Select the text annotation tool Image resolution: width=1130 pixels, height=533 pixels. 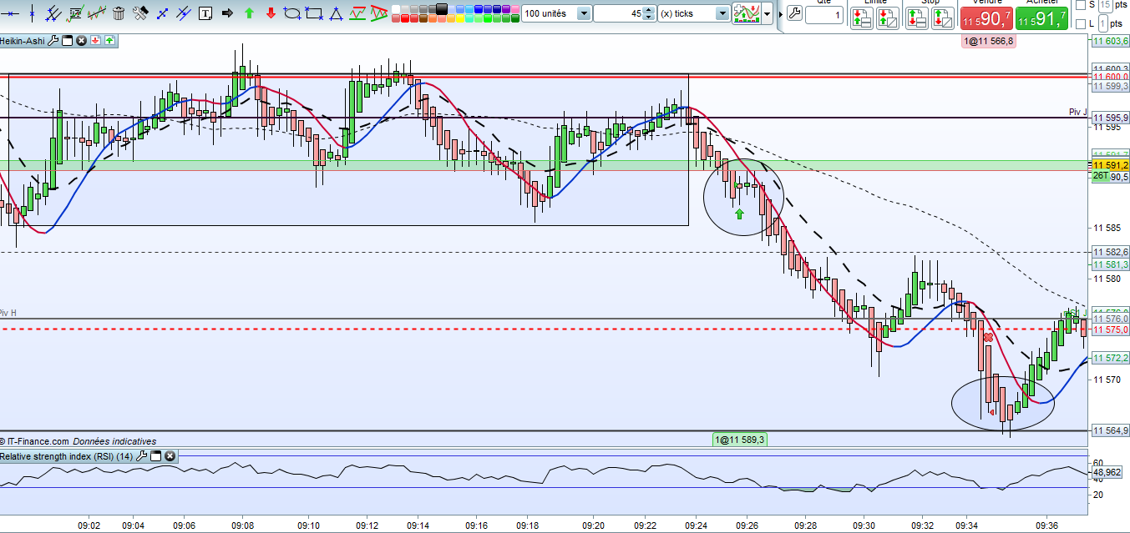[x=205, y=13]
